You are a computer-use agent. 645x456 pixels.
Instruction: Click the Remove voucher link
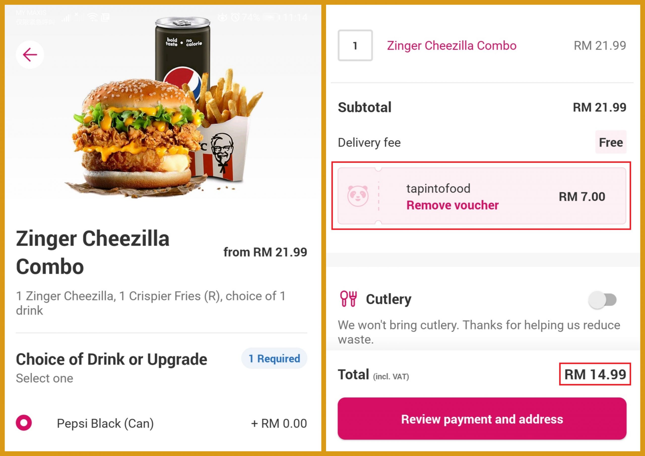(452, 205)
